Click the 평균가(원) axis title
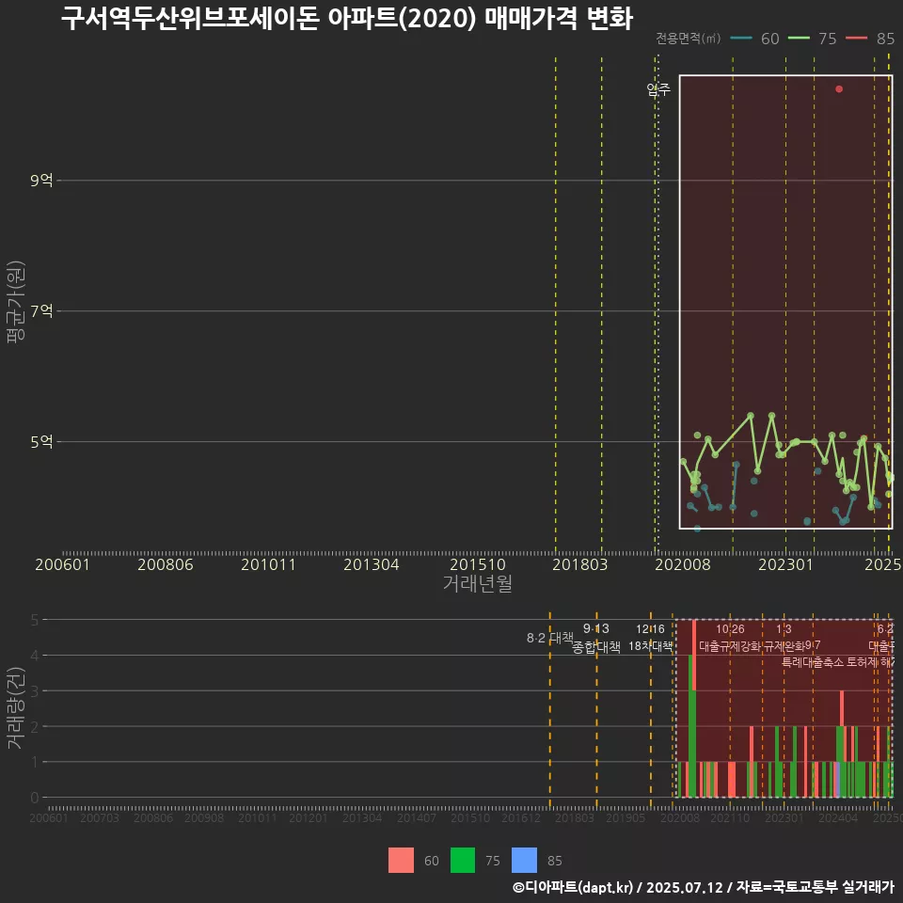This screenshot has width=903, height=903. tap(16, 302)
